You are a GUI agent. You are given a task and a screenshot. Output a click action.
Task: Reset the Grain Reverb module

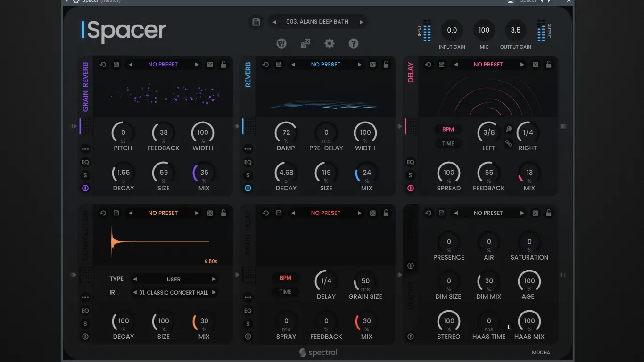point(103,65)
